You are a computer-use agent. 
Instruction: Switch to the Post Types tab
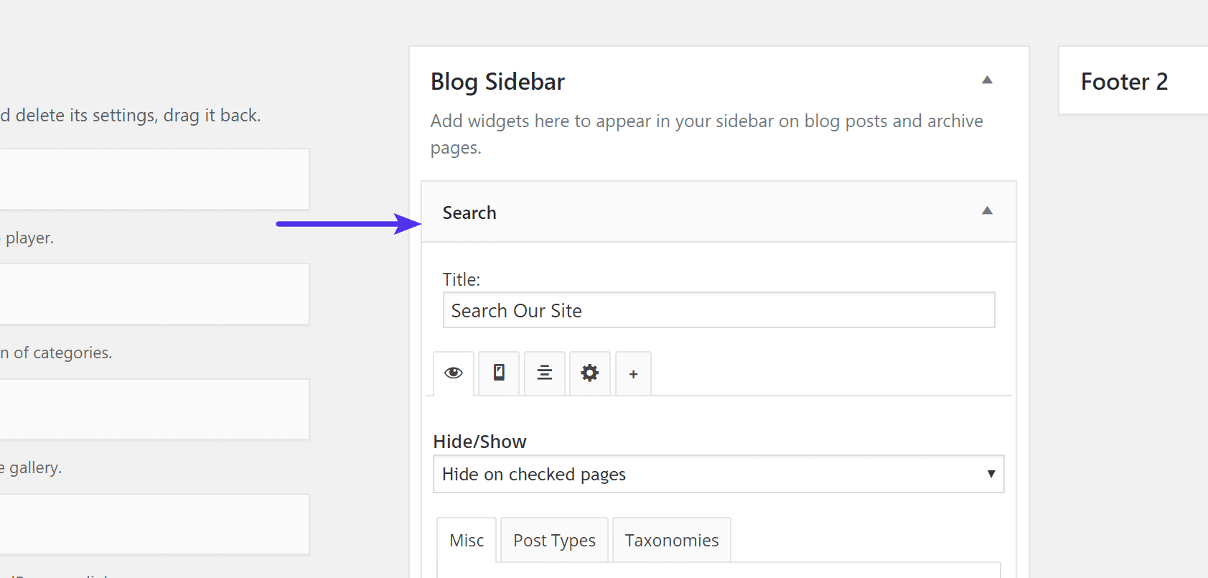(x=554, y=541)
